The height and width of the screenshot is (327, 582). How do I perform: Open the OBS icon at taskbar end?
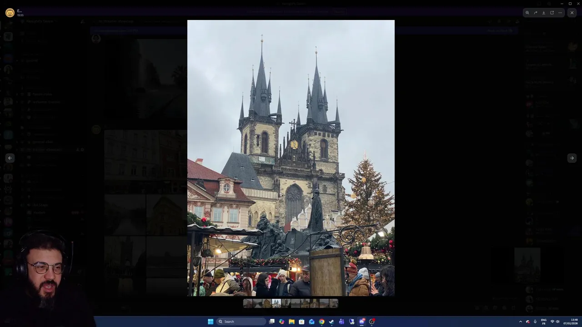click(371, 322)
